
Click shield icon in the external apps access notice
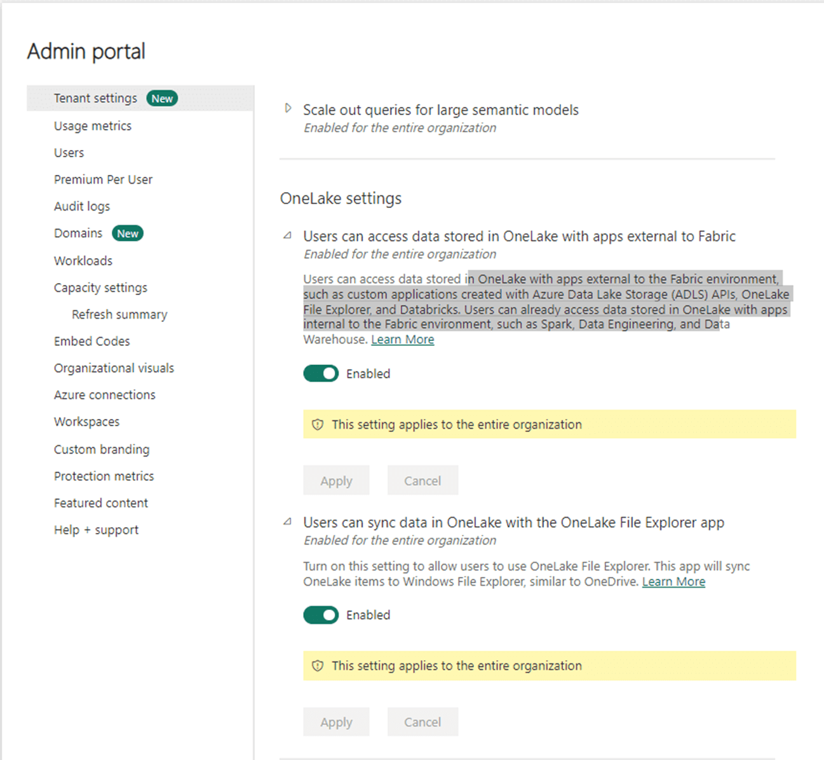318,424
